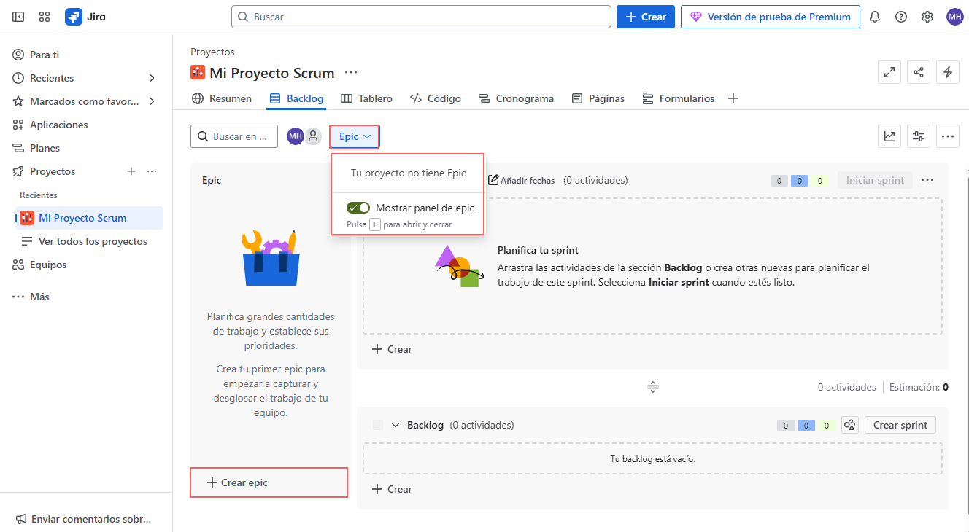Open the notifications bell icon

coord(875,17)
